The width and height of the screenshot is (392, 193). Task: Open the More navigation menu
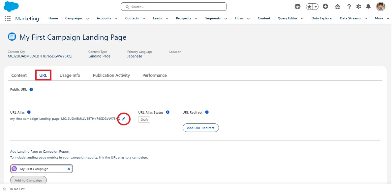(x=382, y=18)
